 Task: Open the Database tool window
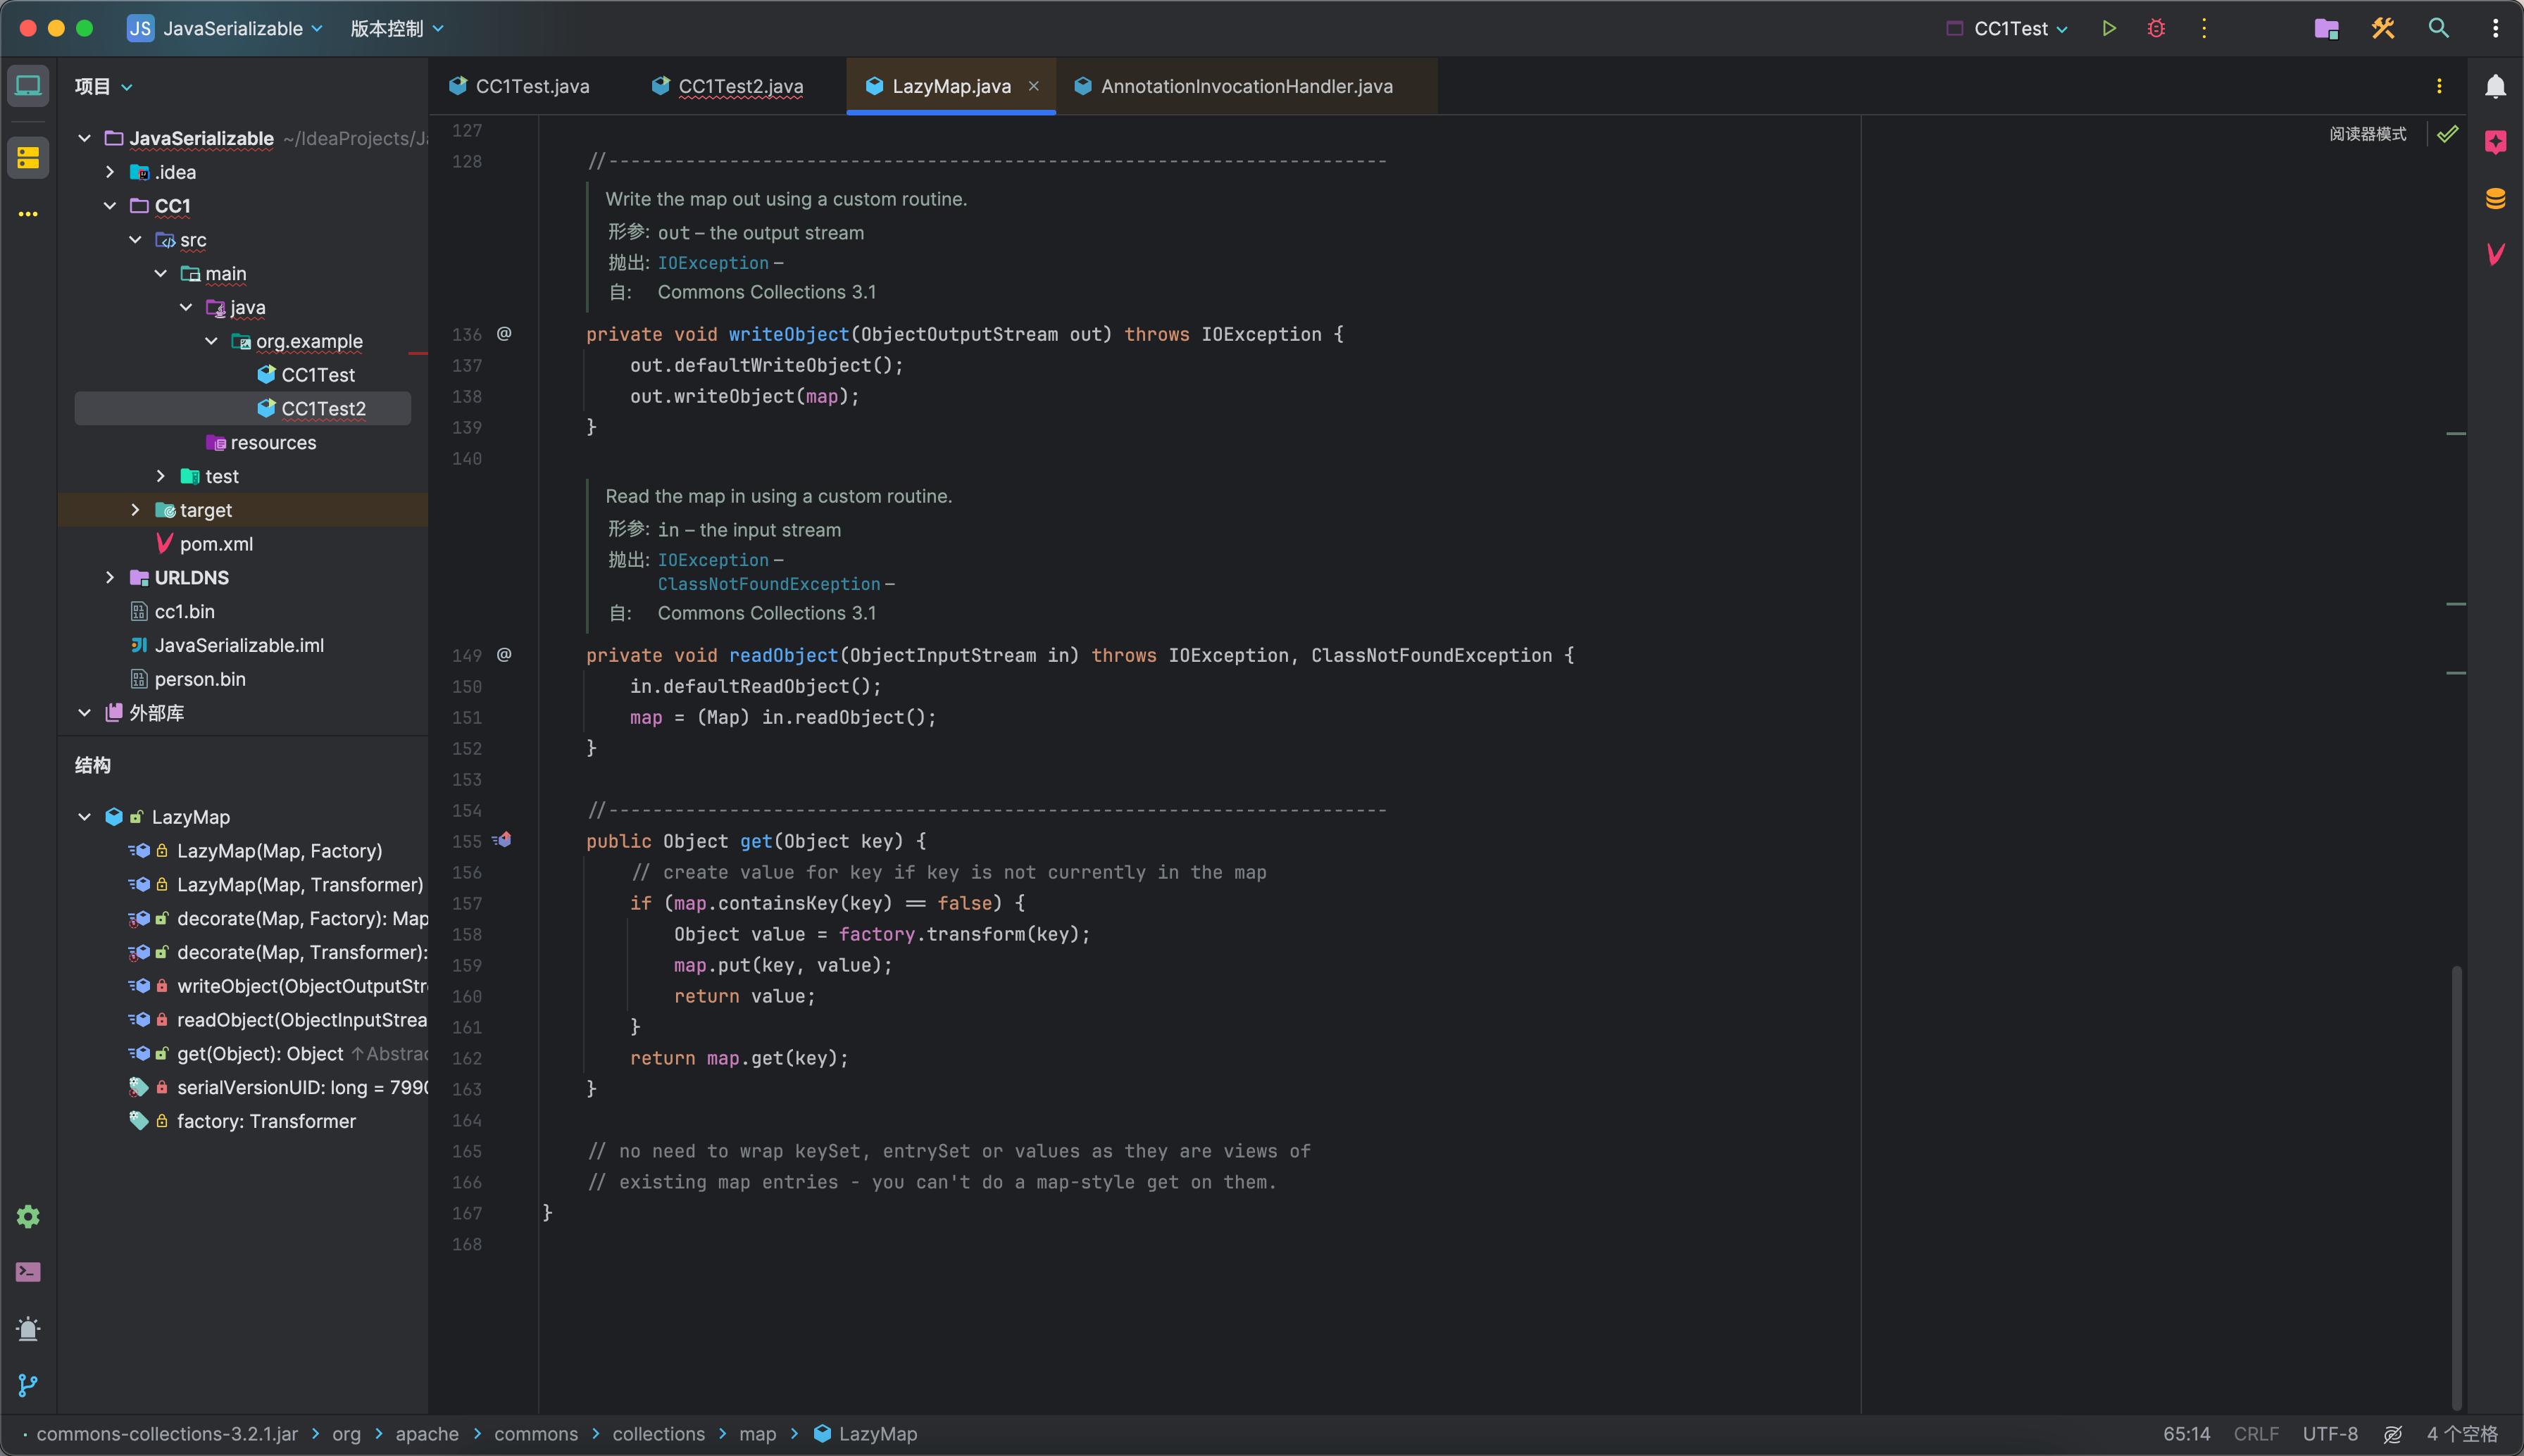(x=2496, y=198)
